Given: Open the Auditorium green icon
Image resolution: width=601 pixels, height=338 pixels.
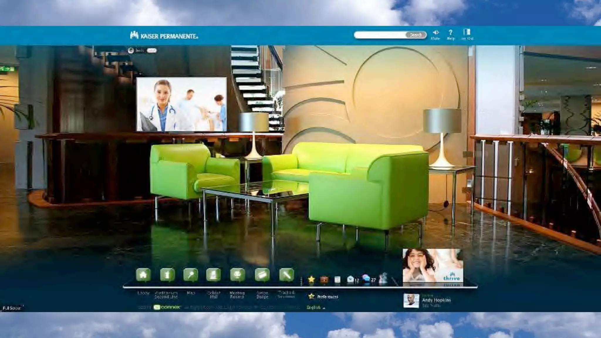Looking at the screenshot, I should [167, 275].
